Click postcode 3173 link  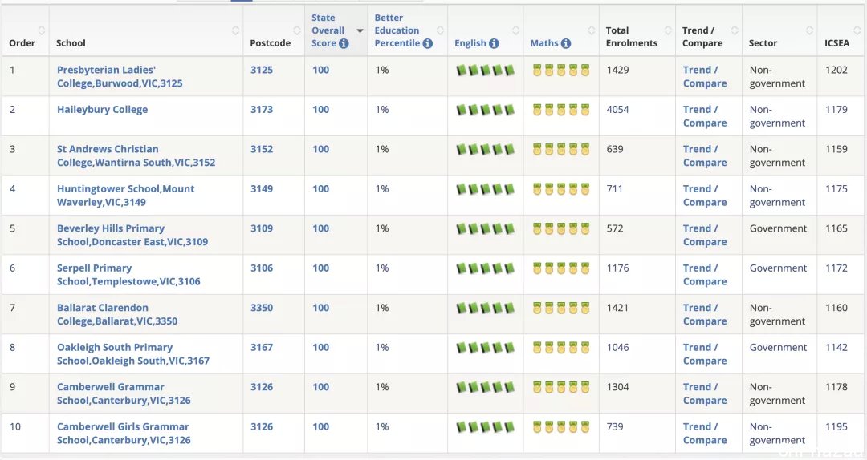pos(262,110)
